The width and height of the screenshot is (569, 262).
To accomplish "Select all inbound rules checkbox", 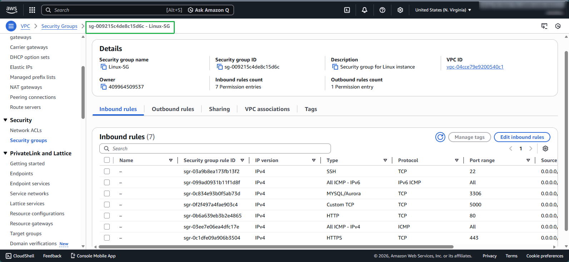I will point(107,160).
